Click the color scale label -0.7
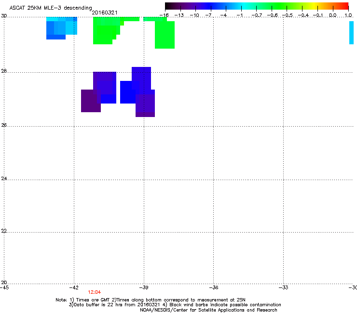This screenshot has width=357, height=313. pyautogui.click(x=257, y=15)
